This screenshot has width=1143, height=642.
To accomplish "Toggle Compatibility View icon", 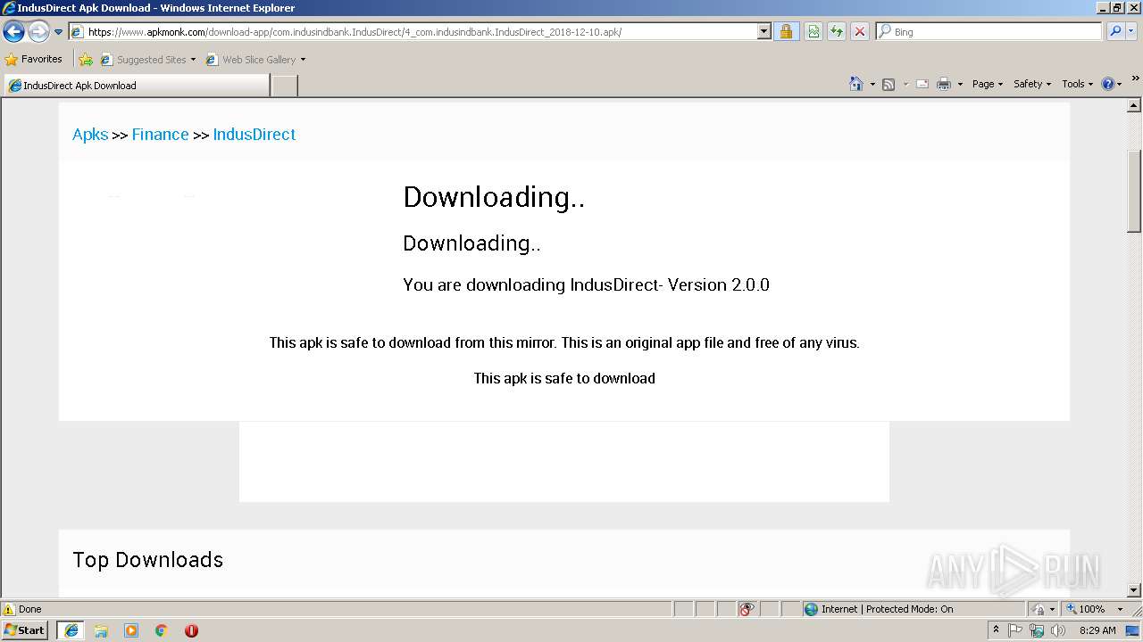I will (813, 31).
